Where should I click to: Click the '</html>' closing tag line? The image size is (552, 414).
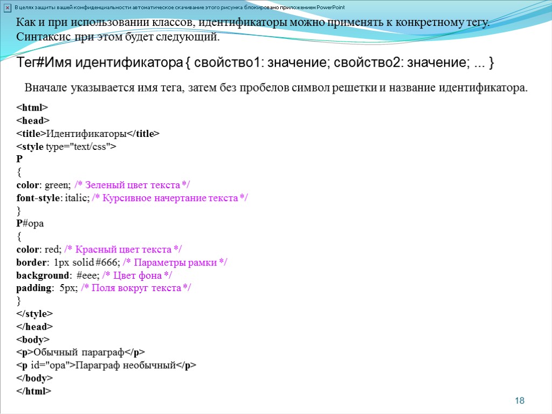pos(34,391)
